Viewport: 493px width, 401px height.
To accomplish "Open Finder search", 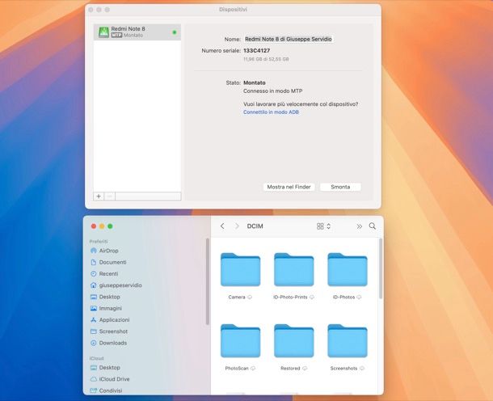I will click(373, 226).
